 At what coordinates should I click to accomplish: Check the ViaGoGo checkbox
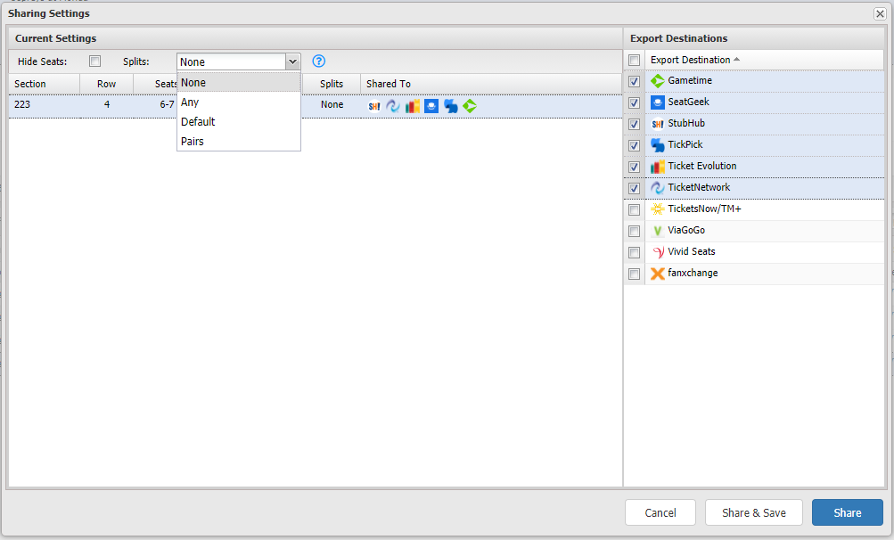(634, 231)
